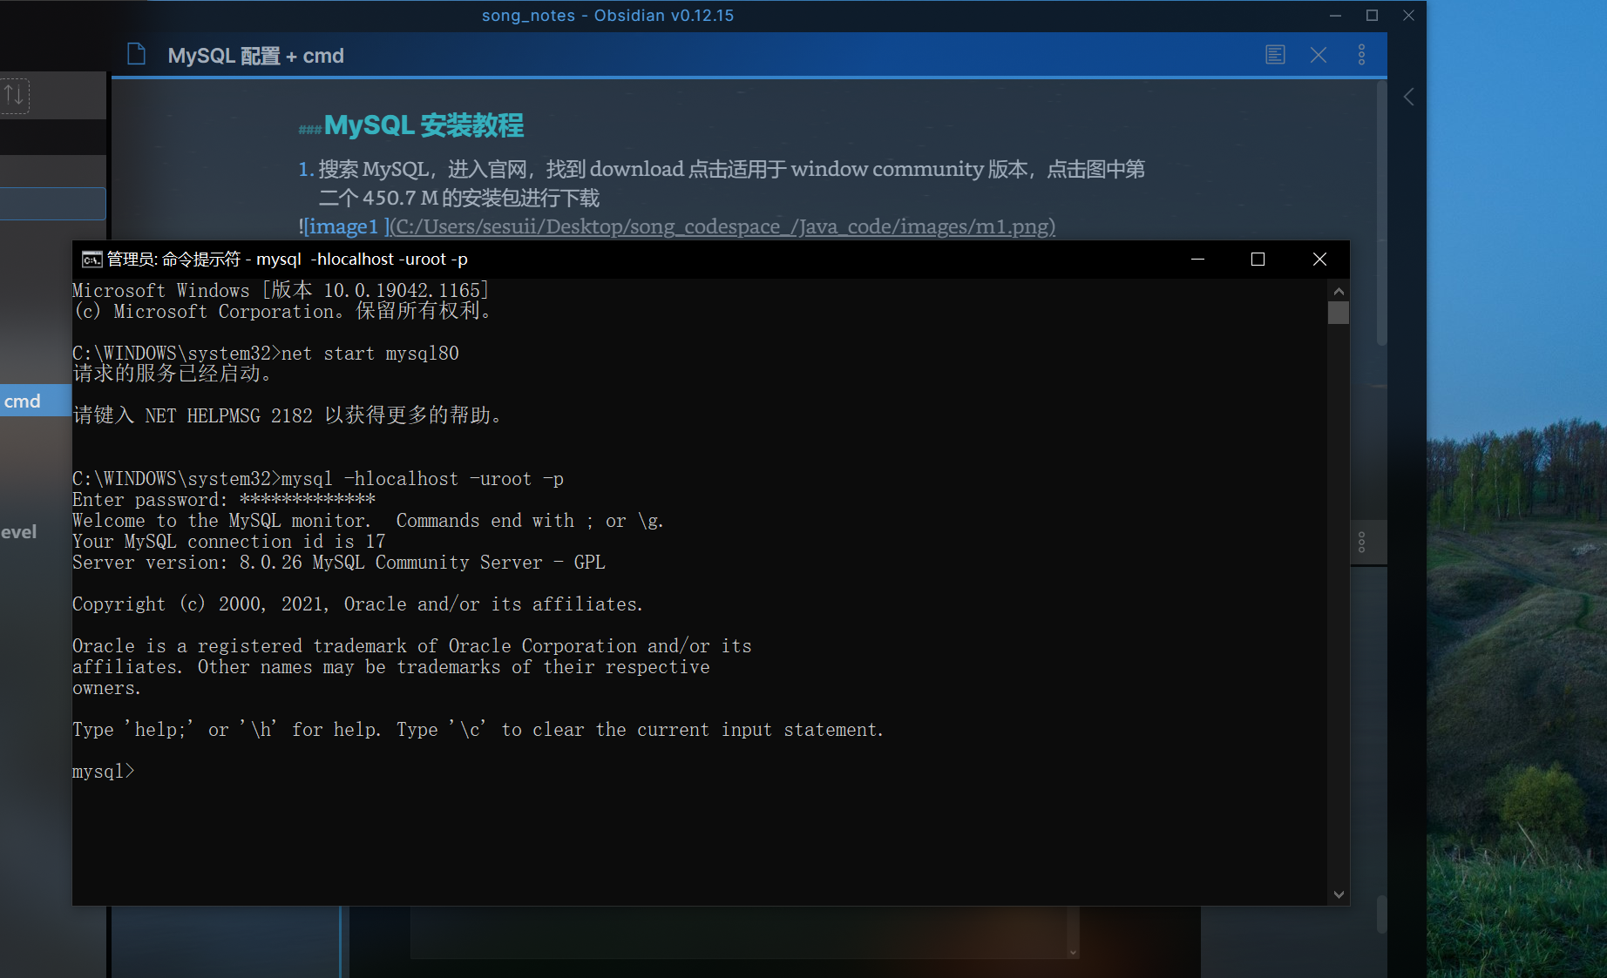Click the Obsidian note's vertical scrollbar
The width and height of the screenshot is (1607, 978).
tap(1381, 215)
